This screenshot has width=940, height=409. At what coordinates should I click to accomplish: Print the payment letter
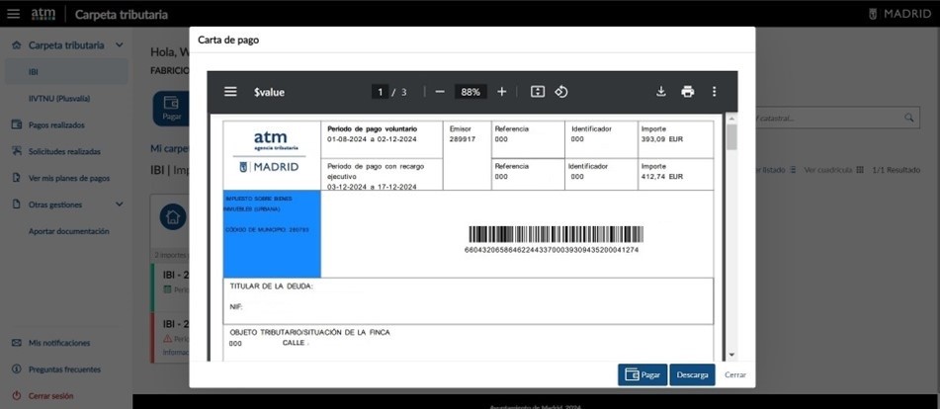coord(688,92)
